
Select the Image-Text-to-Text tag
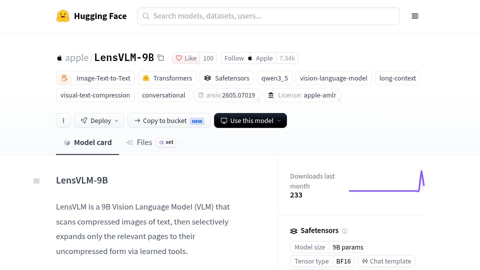coord(95,78)
